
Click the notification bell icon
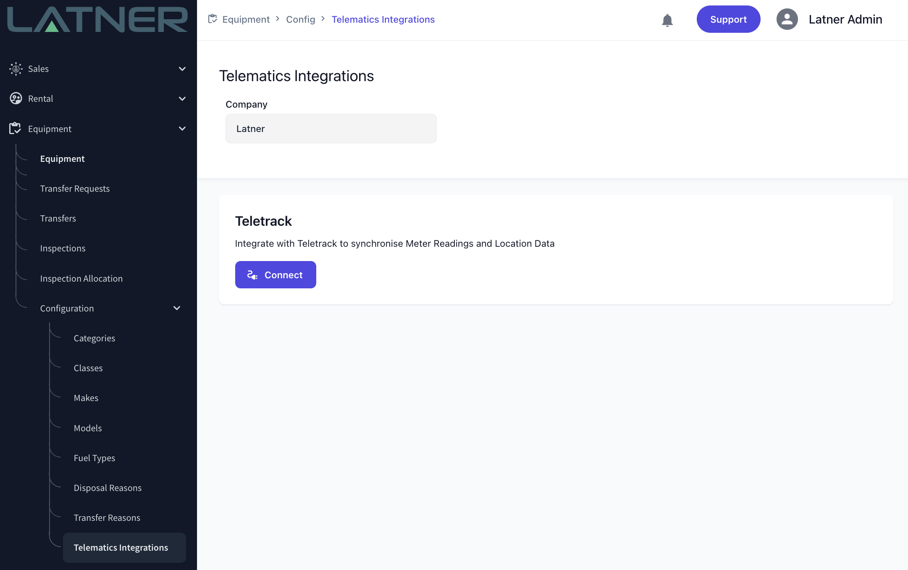pos(667,20)
